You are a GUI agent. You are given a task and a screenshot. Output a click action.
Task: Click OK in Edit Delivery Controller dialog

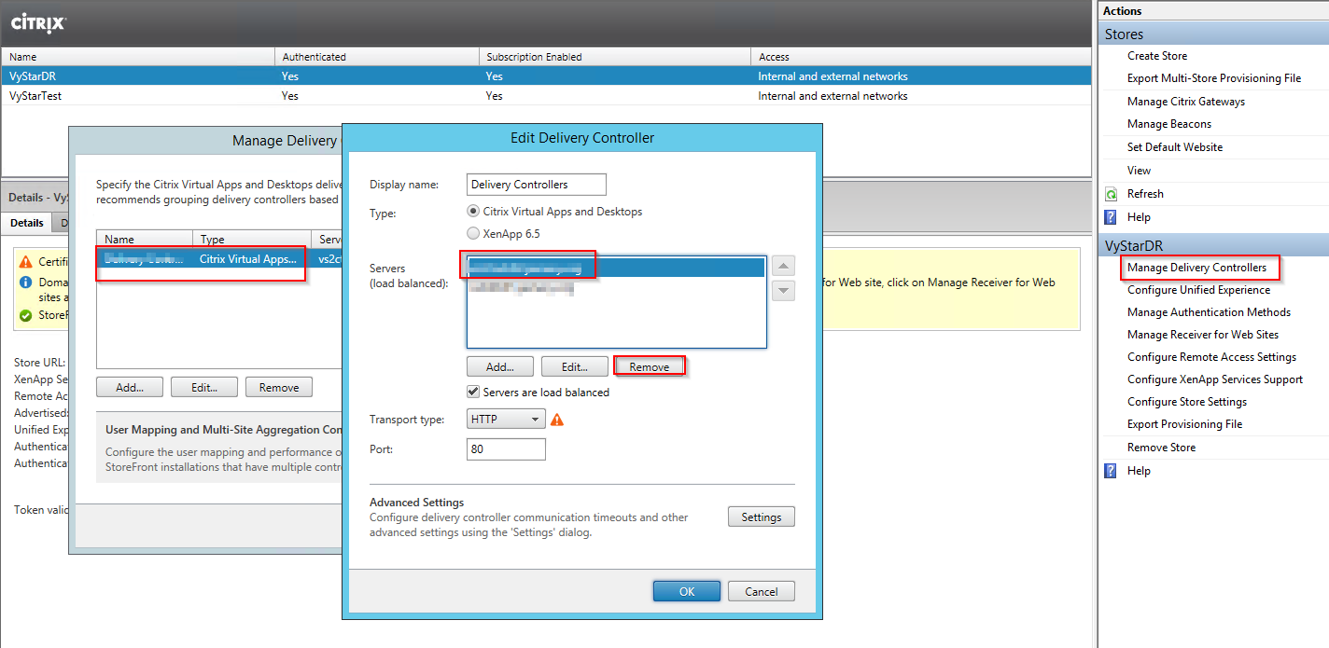pos(687,591)
